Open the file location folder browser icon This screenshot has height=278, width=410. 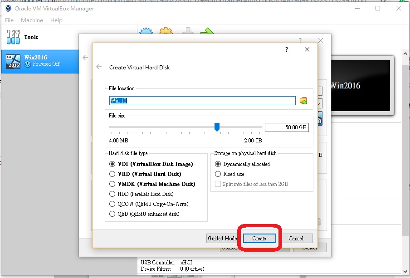303,101
